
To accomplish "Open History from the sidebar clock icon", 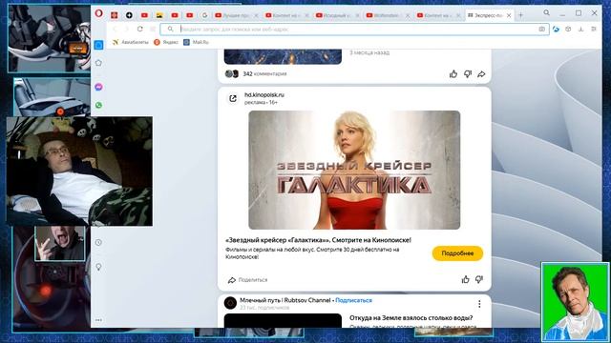I will [x=98, y=243].
